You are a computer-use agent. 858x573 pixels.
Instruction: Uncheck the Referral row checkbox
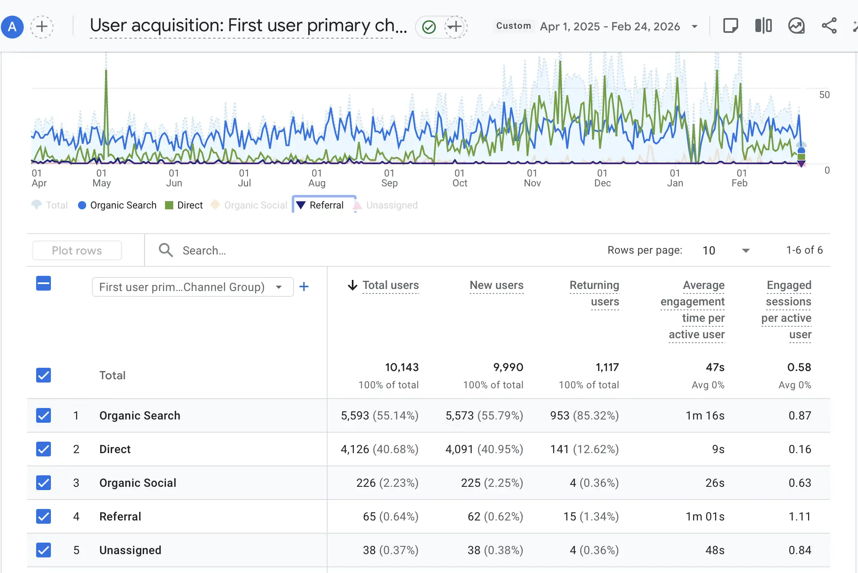[44, 516]
